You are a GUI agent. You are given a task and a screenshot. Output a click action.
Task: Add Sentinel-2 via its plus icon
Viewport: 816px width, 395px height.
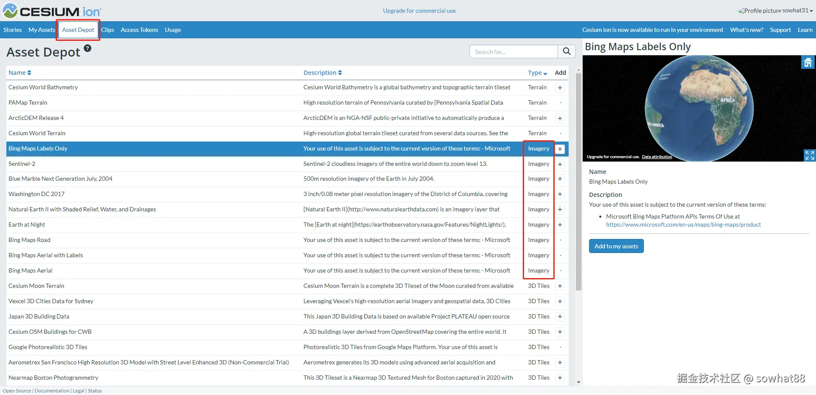click(560, 164)
